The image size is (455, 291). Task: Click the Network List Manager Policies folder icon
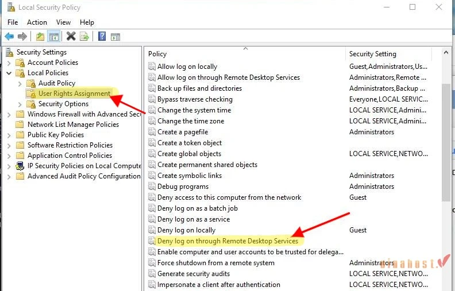tap(20, 125)
